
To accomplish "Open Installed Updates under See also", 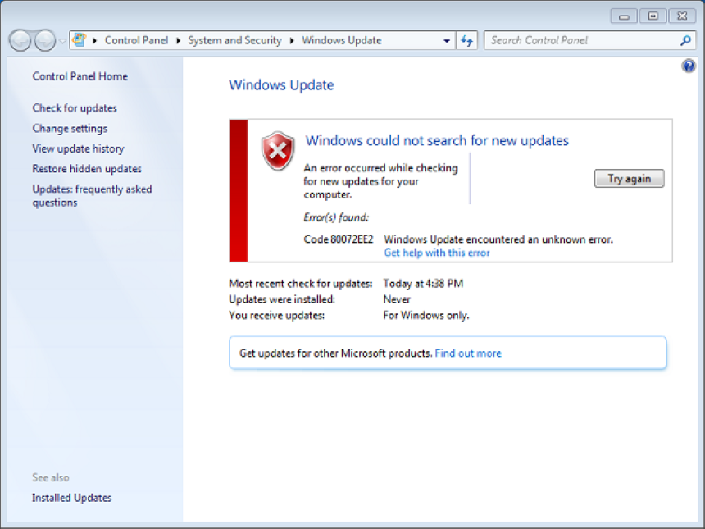I will [72, 498].
